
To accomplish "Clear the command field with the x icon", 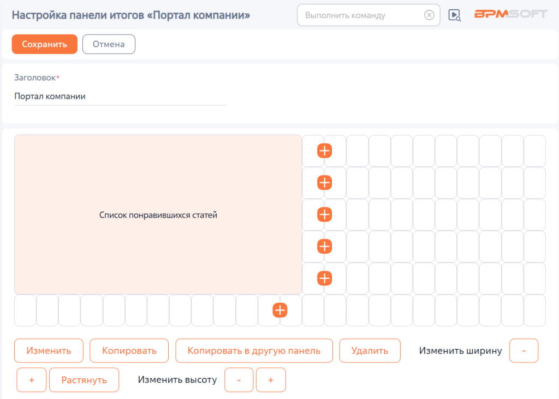I will click(429, 15).
